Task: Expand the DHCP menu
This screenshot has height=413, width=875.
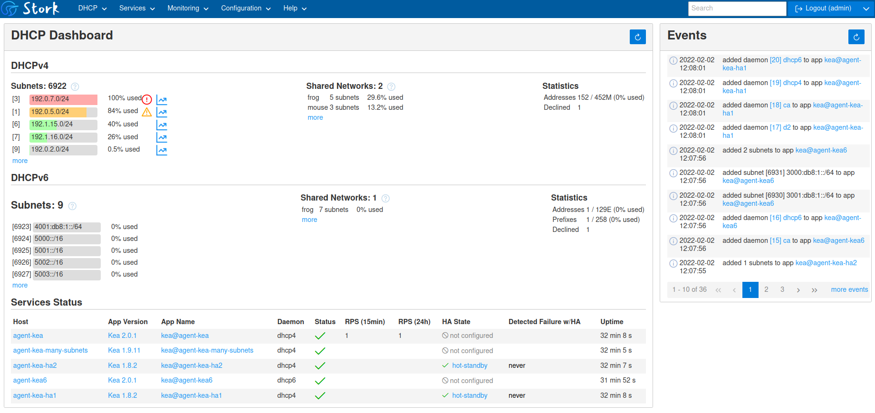Action: pyautogui.click(x=92, y=8)
